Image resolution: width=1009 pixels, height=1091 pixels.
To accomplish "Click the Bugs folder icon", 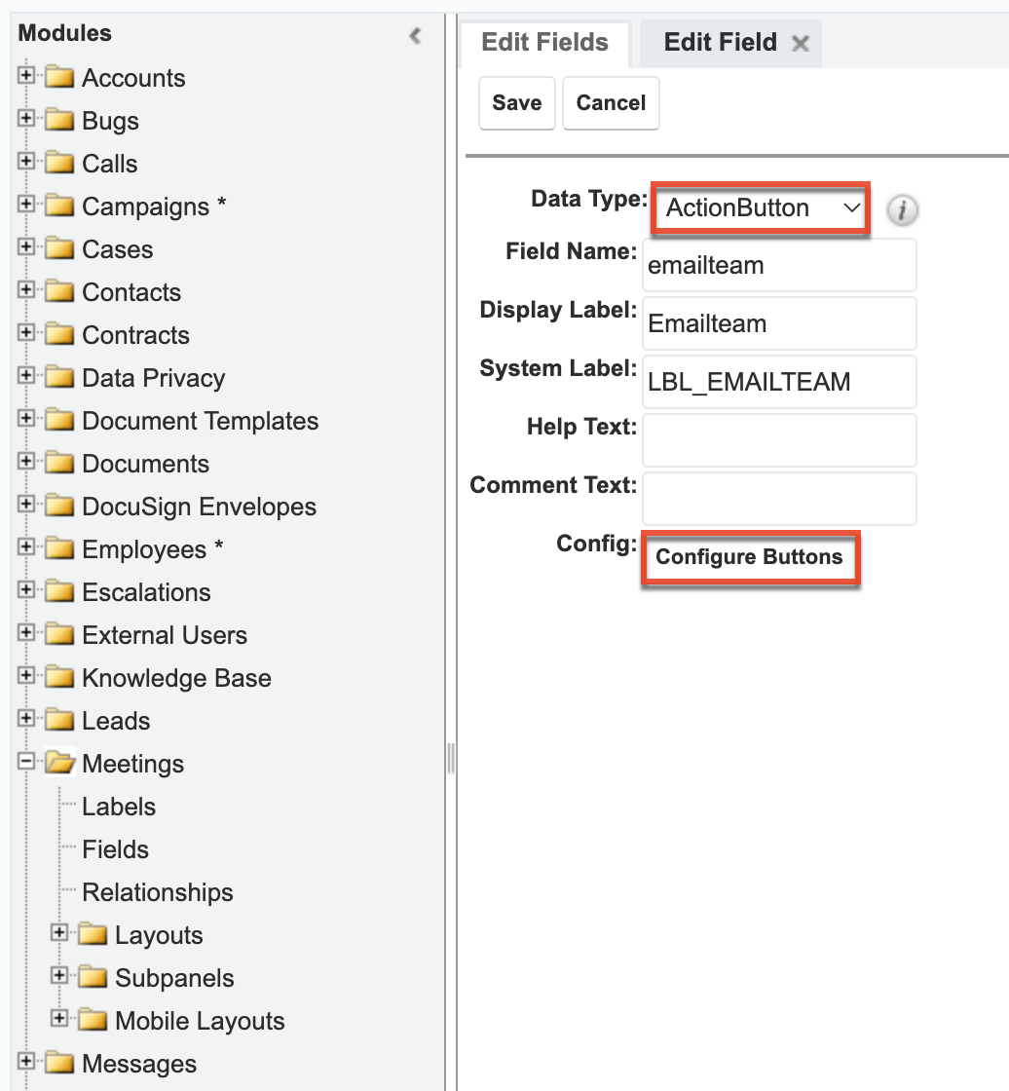I will pyautogui.click(x=57, y=121).
